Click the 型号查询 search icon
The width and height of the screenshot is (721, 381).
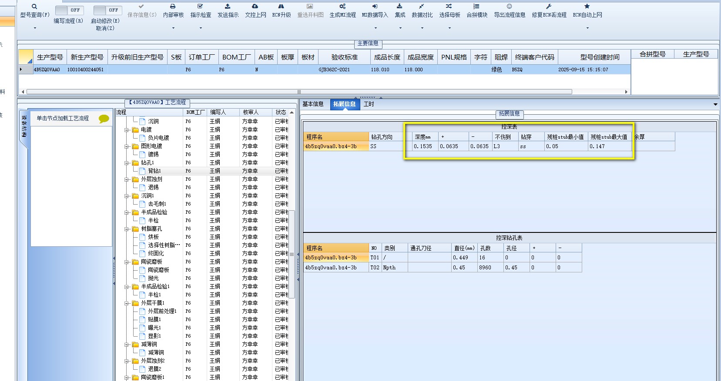coord(34,7)
